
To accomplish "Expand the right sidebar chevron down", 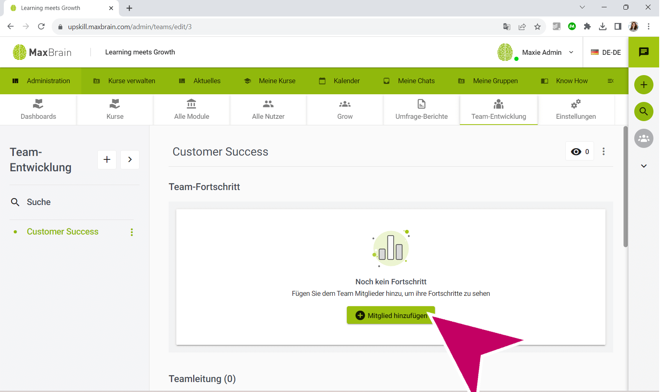I will click(x=644, y=166).
